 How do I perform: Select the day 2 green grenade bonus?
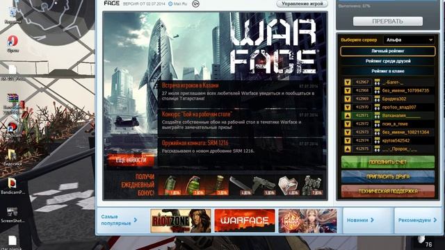click(x=193, y=185)
